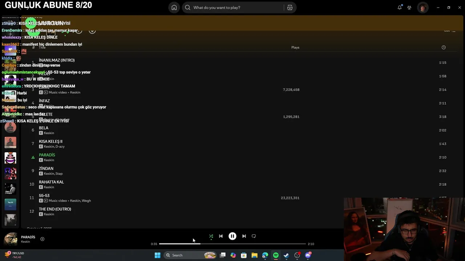Open the cartoon character playlist thumbnail in sidebar

pos(10,158)
